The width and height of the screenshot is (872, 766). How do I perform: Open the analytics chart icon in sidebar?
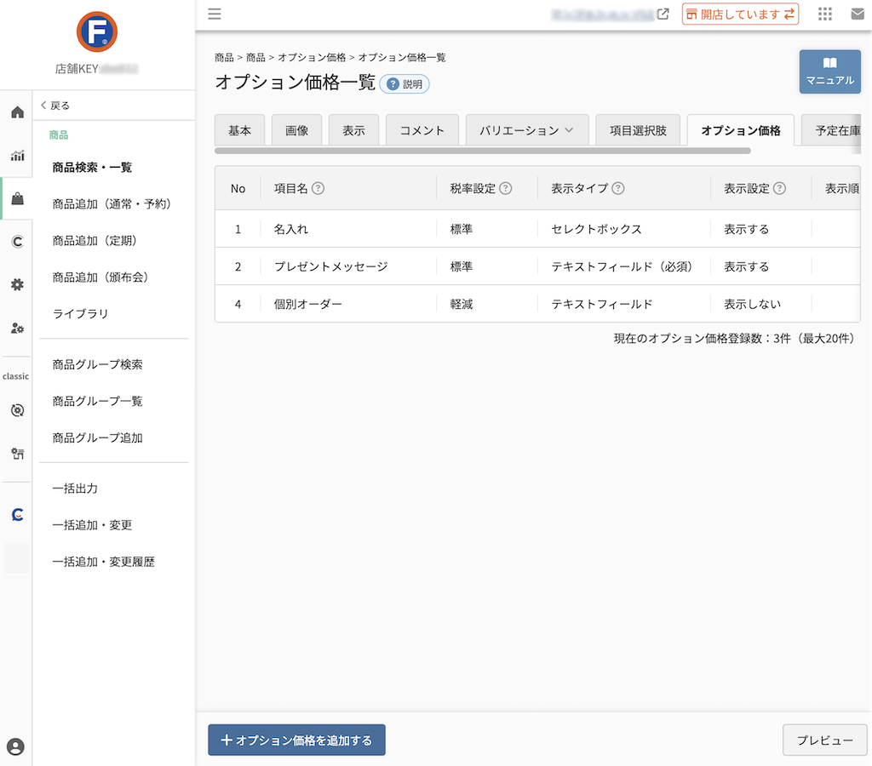point(17,156)
